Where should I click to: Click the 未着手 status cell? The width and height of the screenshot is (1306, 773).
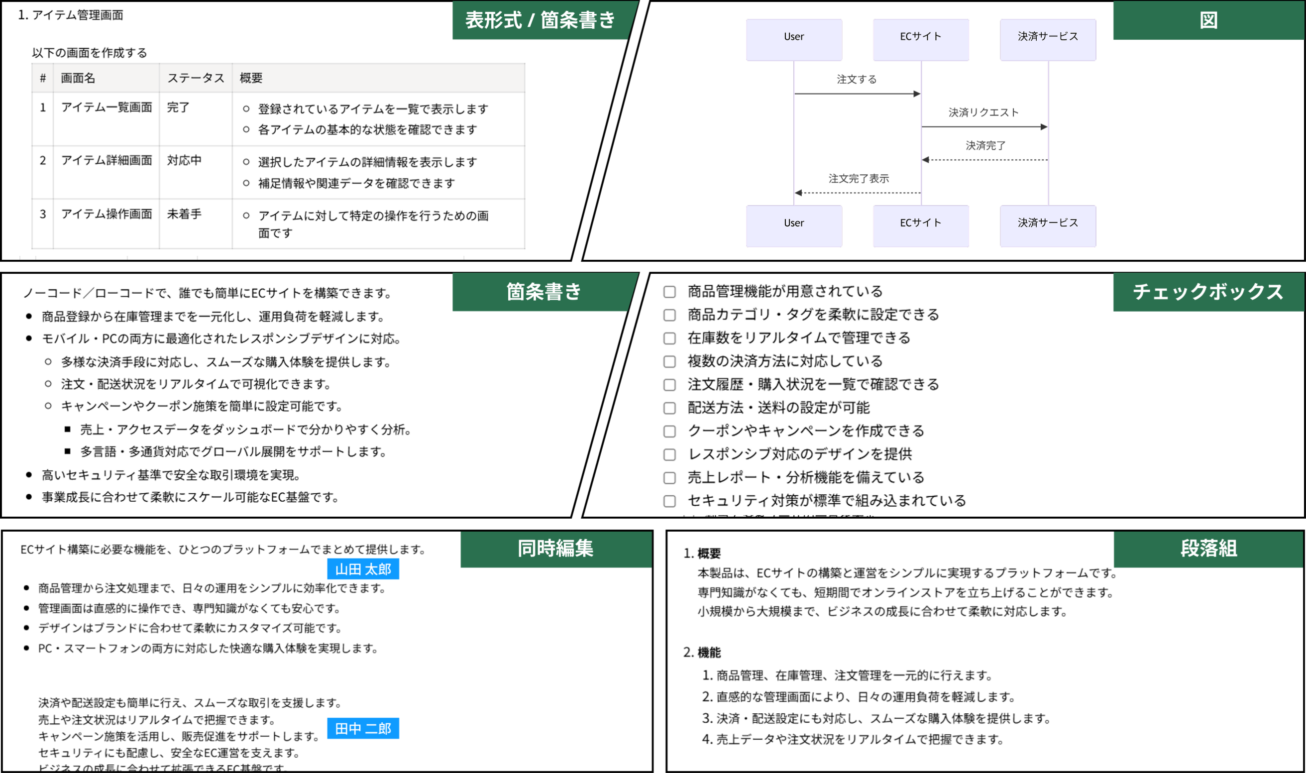click(184, 214)
